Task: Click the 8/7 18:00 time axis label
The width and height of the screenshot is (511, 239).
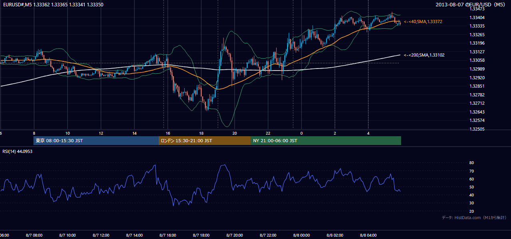Action: pos(201,235)
